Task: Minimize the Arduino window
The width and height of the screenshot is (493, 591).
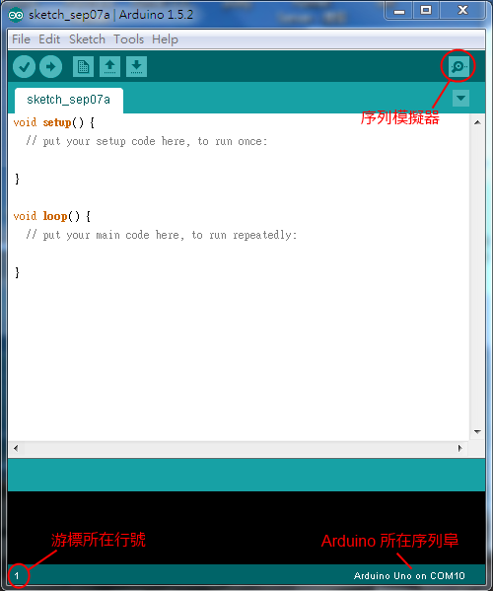Action: [x=399, y=11]
